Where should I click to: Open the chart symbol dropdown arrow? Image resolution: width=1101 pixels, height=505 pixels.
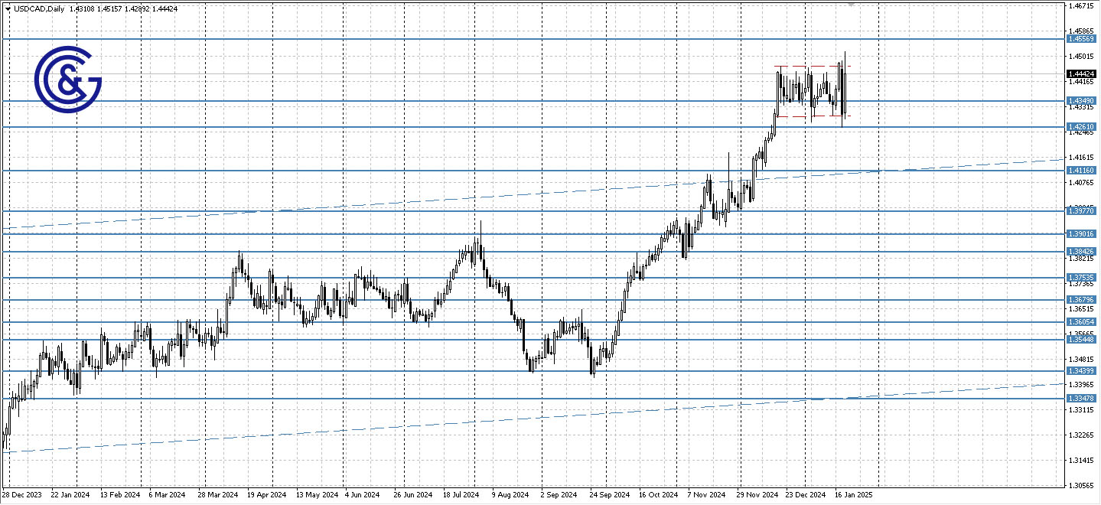[9, 10]
